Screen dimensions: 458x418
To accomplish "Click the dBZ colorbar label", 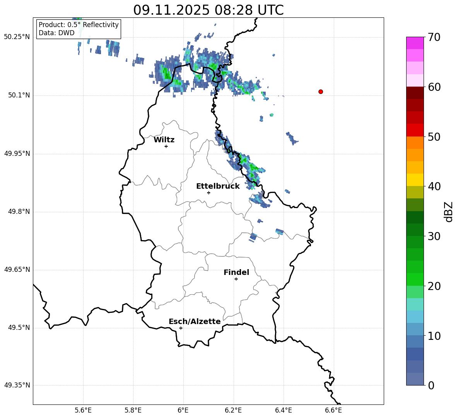I will click(448, 212).
